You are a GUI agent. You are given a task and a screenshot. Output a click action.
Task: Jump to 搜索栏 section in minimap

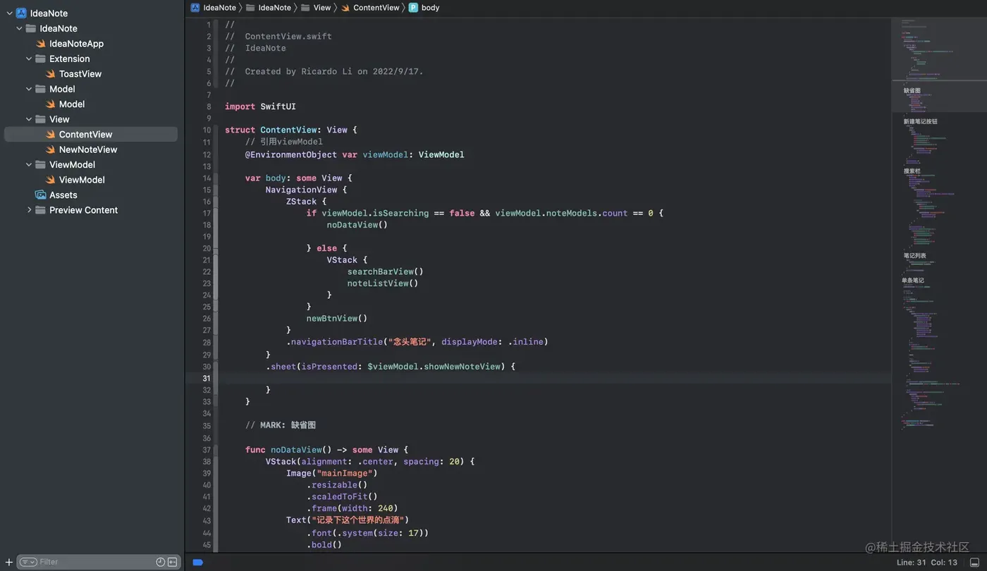pos(912,171)
